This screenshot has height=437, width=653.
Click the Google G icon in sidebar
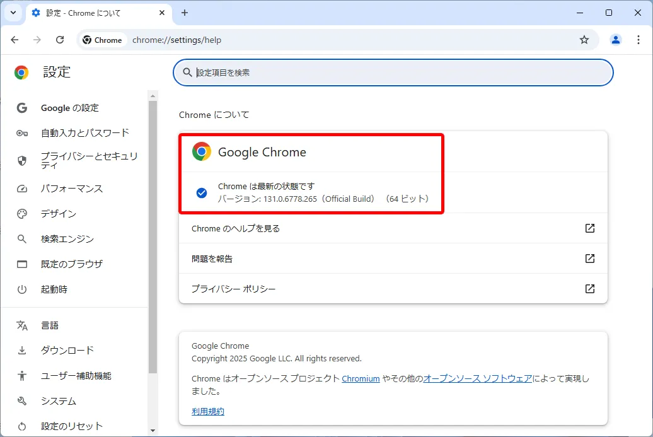pos(22,108)
